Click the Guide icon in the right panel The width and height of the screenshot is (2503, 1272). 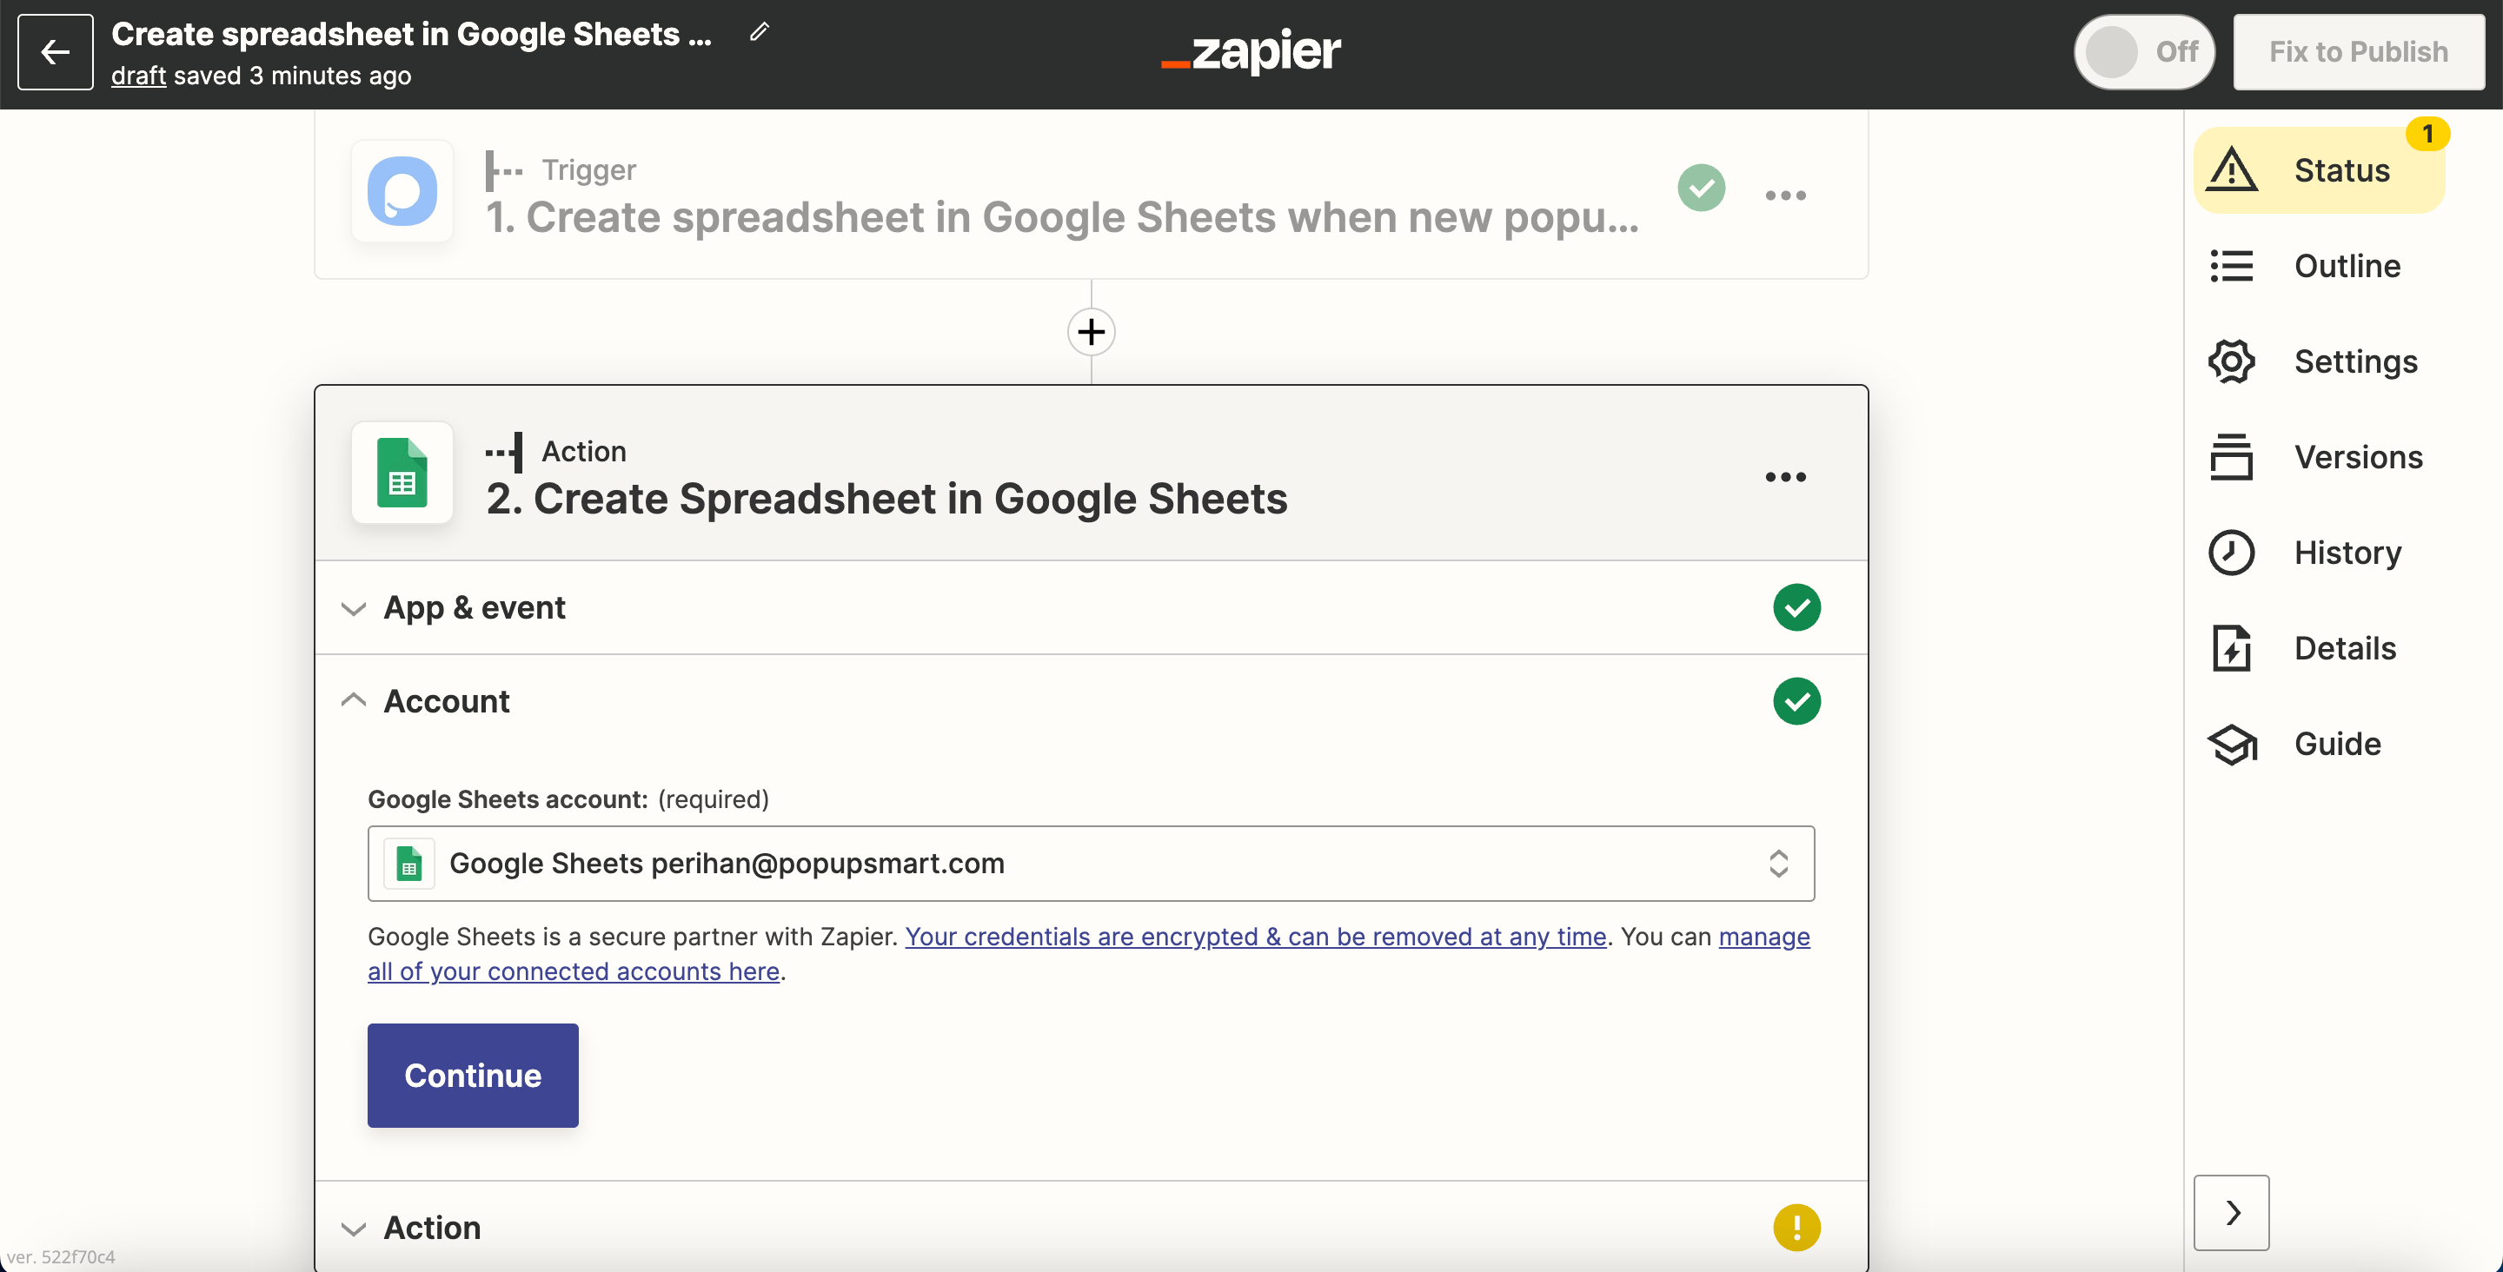[x=2235, y=741]
